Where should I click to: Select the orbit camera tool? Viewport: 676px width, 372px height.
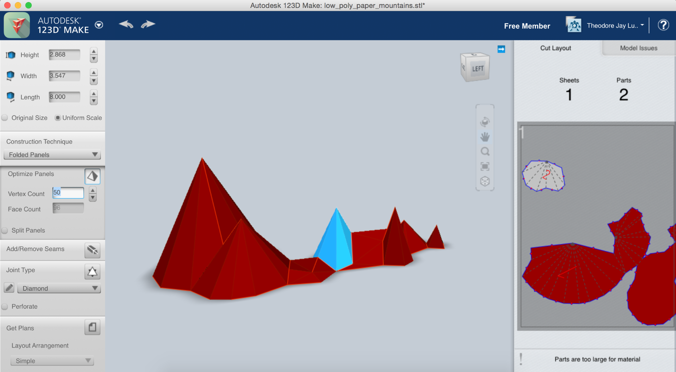point(485,122)
